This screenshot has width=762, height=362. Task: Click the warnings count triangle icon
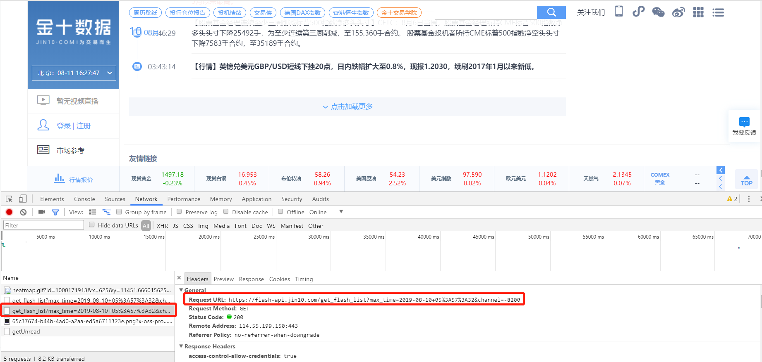(730, 199)
